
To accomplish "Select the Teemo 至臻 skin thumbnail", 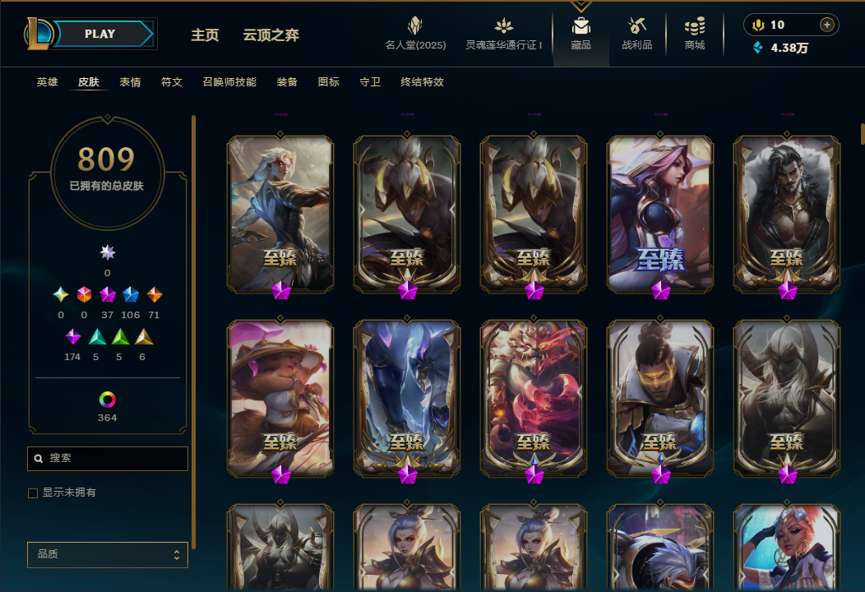I will tap(280, 398).
